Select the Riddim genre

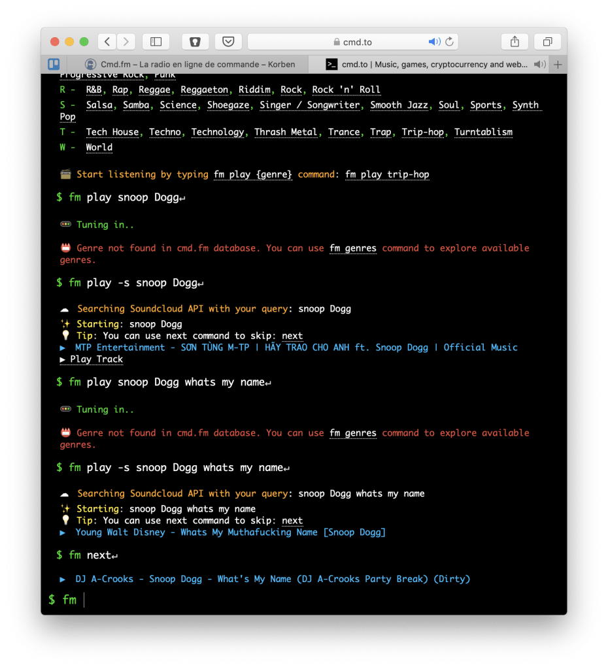pos(254,90)
